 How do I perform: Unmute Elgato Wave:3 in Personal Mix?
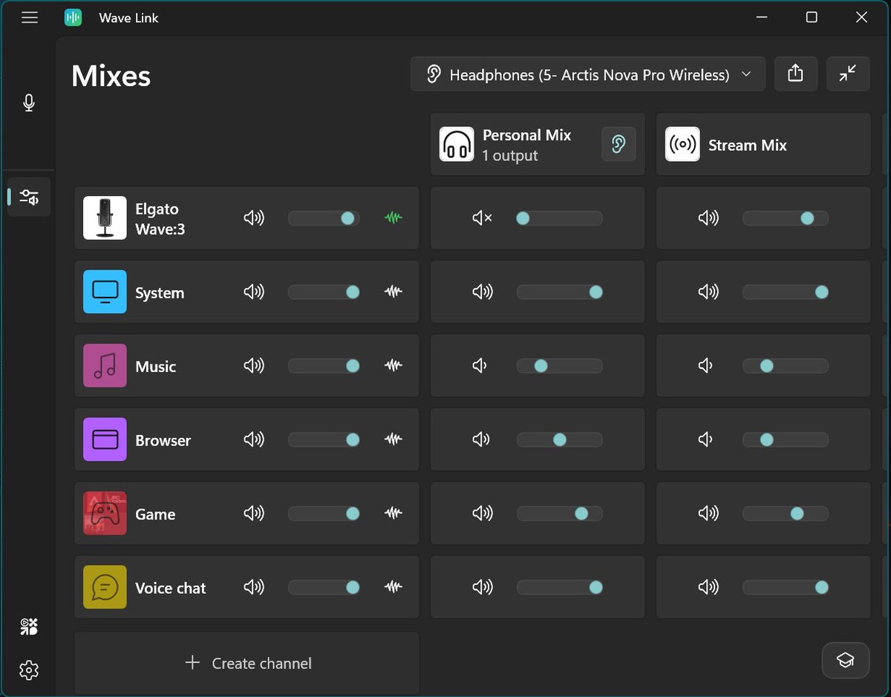coord(483,218)
